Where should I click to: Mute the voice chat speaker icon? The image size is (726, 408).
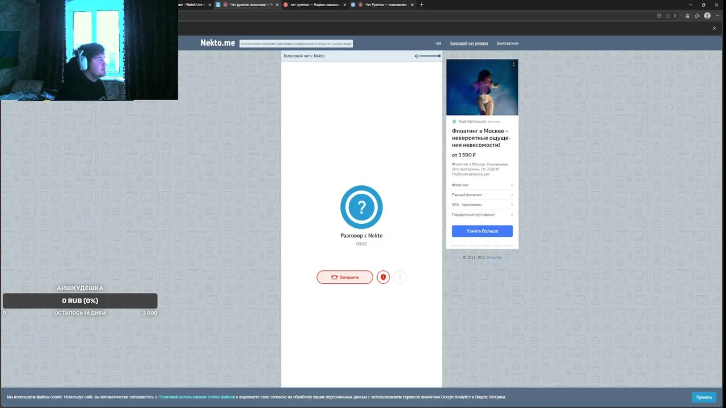[x=416, y=56]
